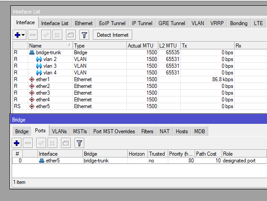
Task: Open the EoIP Tunnel tab
Action: tap(112, 23)
